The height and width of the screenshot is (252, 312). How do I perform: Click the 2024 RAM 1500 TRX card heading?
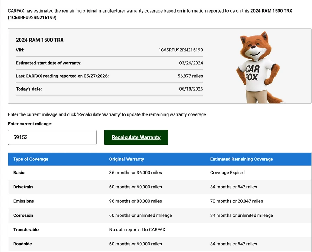[x=40, y=40]
